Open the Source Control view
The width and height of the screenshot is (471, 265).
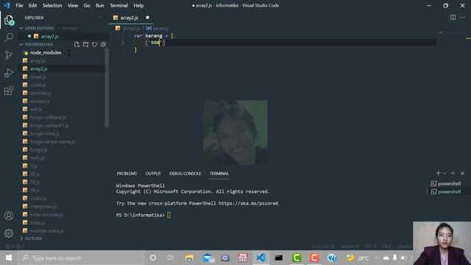pyautogui.click(x=9, y=55)
